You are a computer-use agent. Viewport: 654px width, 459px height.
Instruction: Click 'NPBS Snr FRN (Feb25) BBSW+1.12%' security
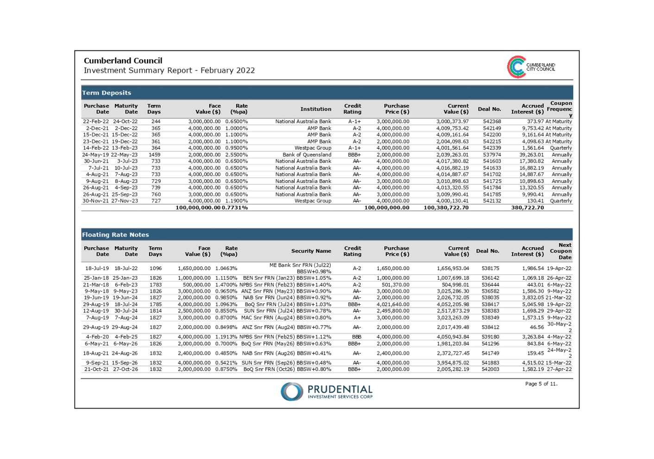pos(285,337)
